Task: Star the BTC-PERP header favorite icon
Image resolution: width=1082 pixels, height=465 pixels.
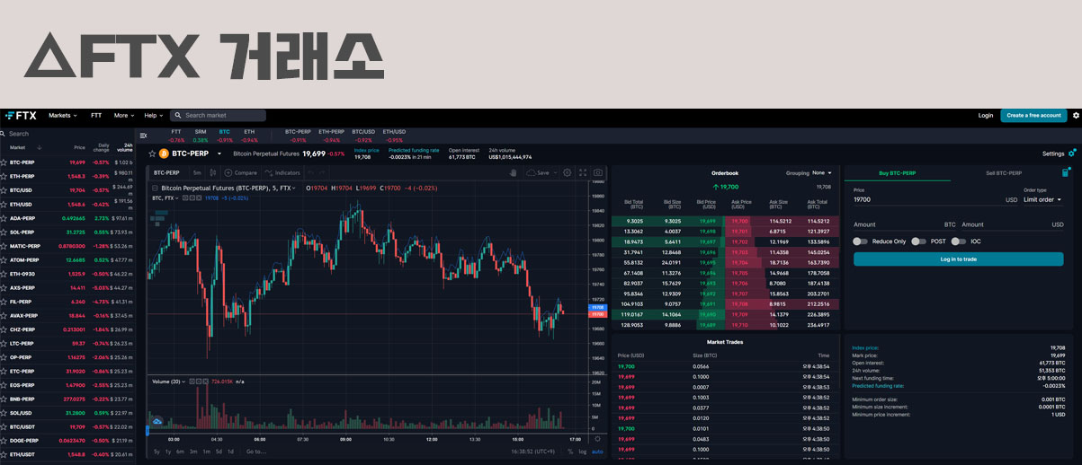Action: 152,154
